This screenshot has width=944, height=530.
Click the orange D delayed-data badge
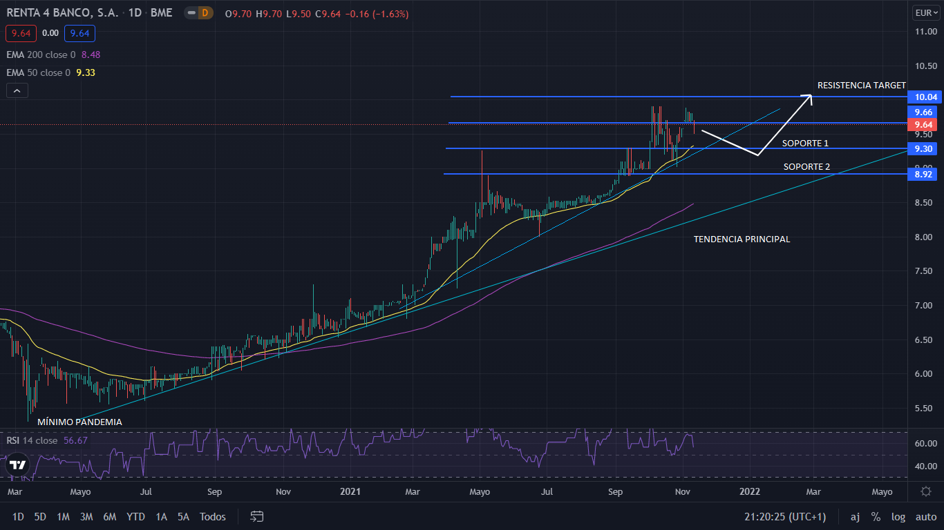tap(205, 14)
